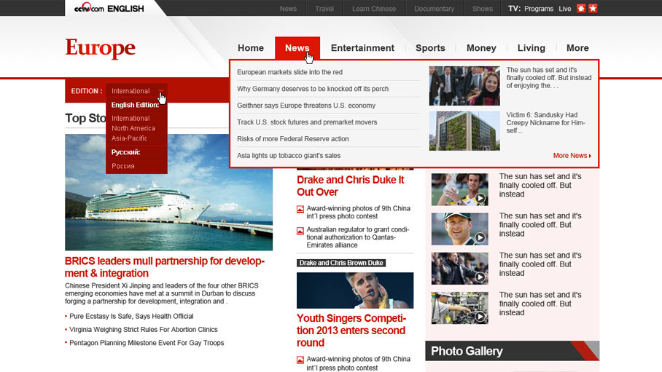Click Learn Chinese in the top bar
Screen dimensions: 662x372
tap(374, 9)
